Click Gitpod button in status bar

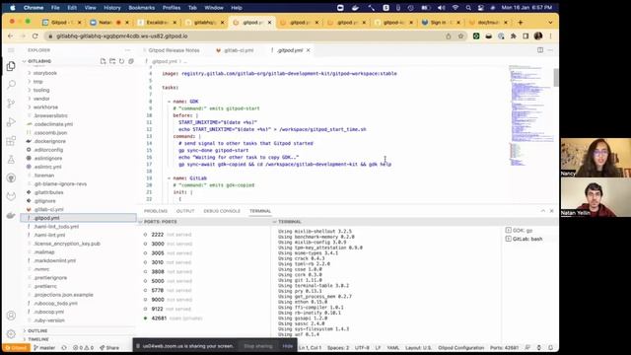(16, 347)
